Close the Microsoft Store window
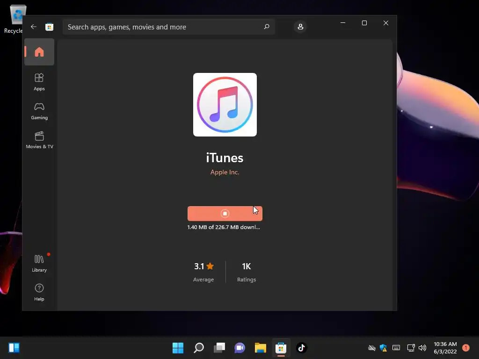Viewport: 479px width, 359px height. point(386,23)
